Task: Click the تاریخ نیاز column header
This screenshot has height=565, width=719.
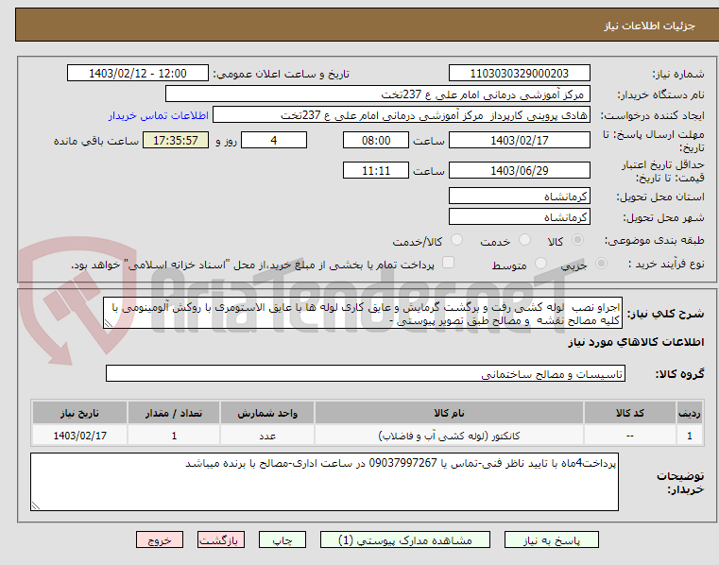Action: 79,413
